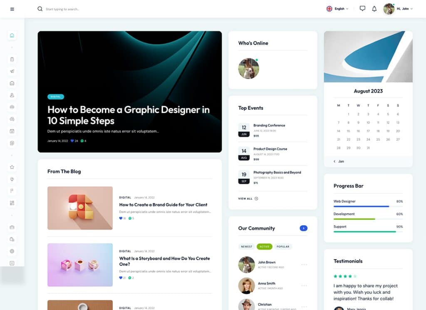Open the briefcase sidebar icon
The height and width of the screenshot is (310, 426).
pyautogui.click(x=12, y=227)
